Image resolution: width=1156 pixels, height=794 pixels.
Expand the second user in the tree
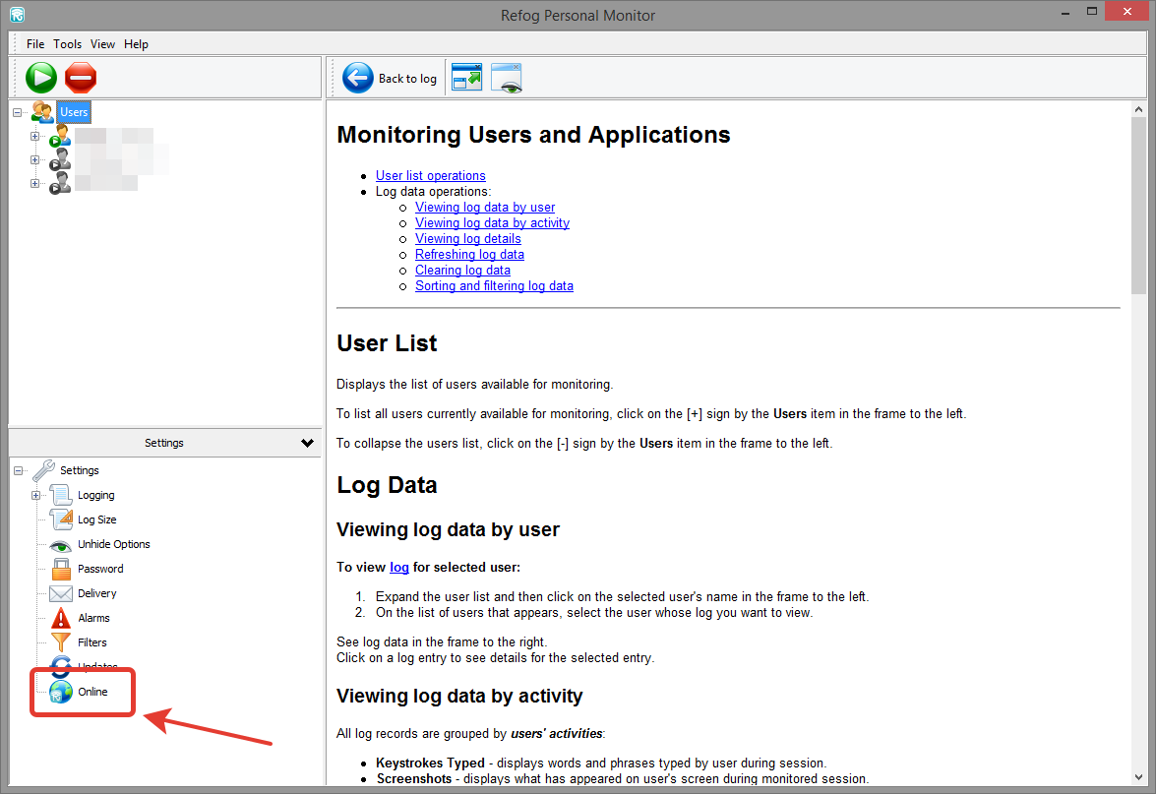pyautogui.click(x=34, y=160)
